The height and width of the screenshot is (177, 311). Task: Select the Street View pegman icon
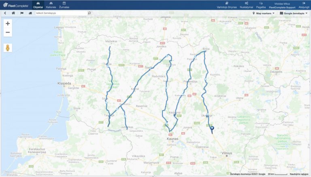[8, 48]
